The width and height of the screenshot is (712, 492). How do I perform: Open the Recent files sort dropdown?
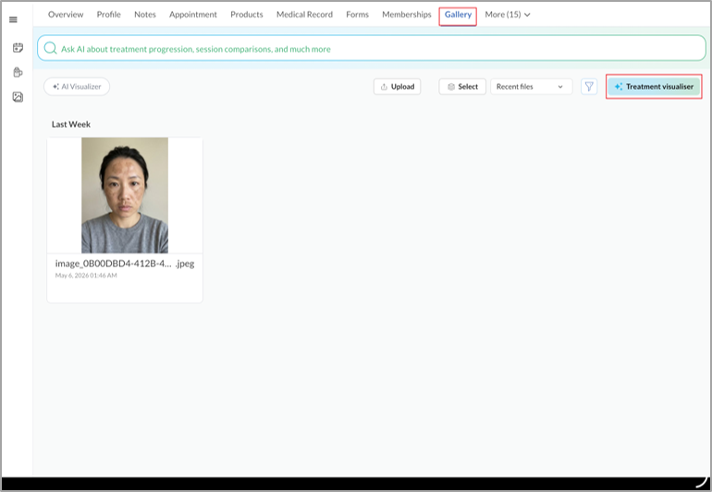tap(531, 86)
